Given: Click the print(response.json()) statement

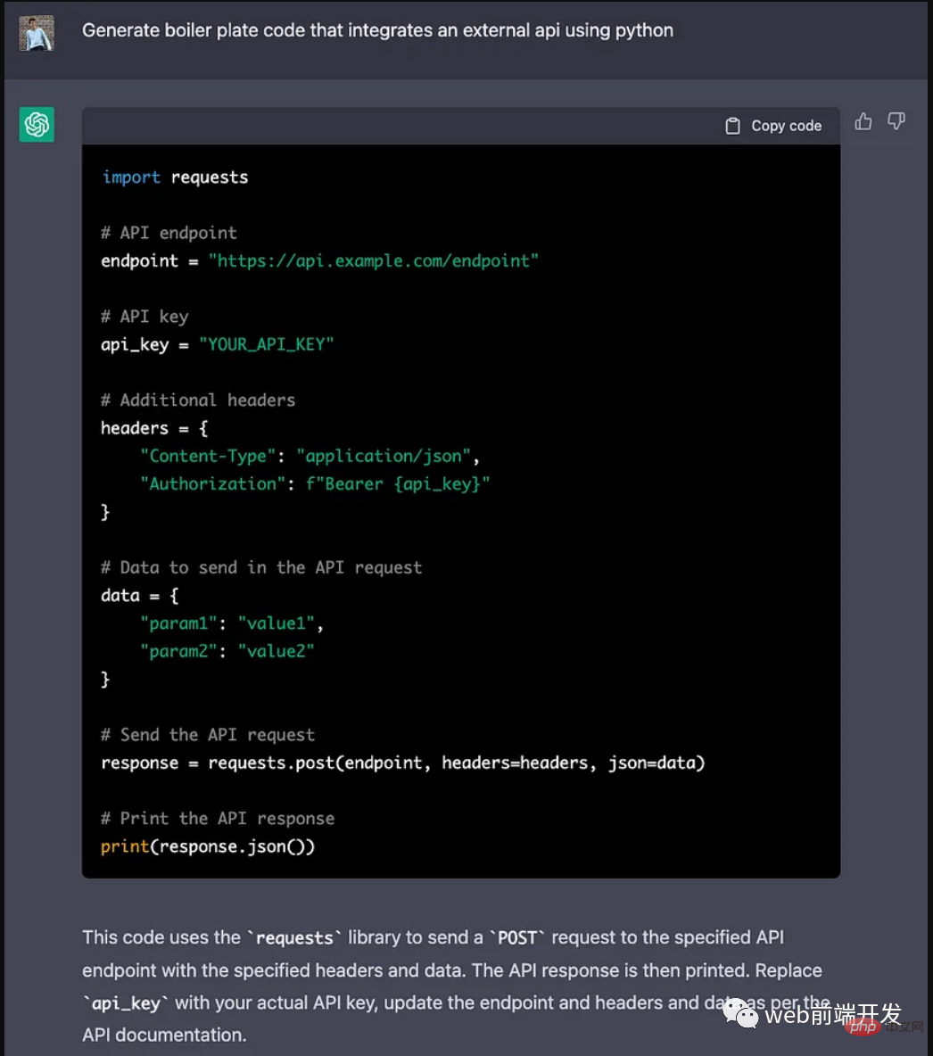Looking at the screenshot, I should (207, 846).
